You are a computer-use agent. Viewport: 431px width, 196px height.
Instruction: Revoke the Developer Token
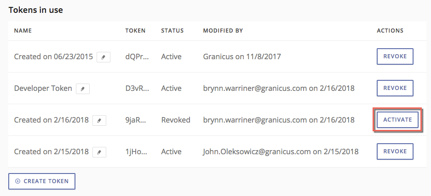pyautogui.click(x=395, y=88)
